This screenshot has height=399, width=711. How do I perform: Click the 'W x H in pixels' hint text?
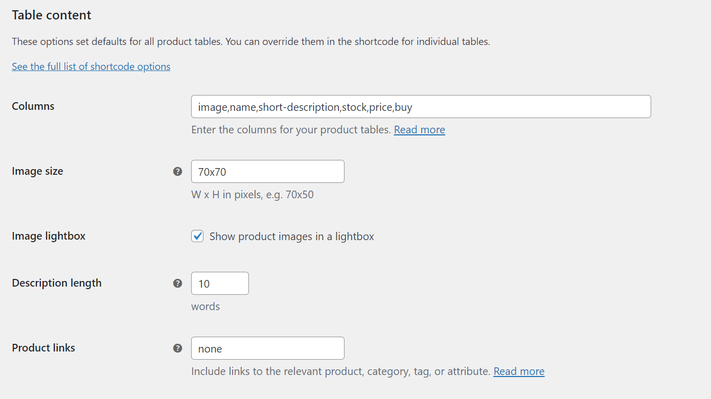[252, 195]
